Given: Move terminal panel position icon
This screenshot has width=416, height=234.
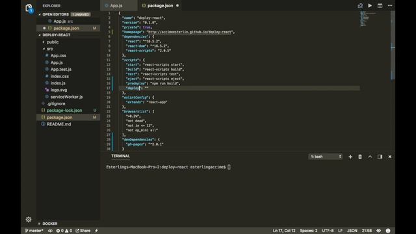Looking at the screenshot, I should 380,157.
